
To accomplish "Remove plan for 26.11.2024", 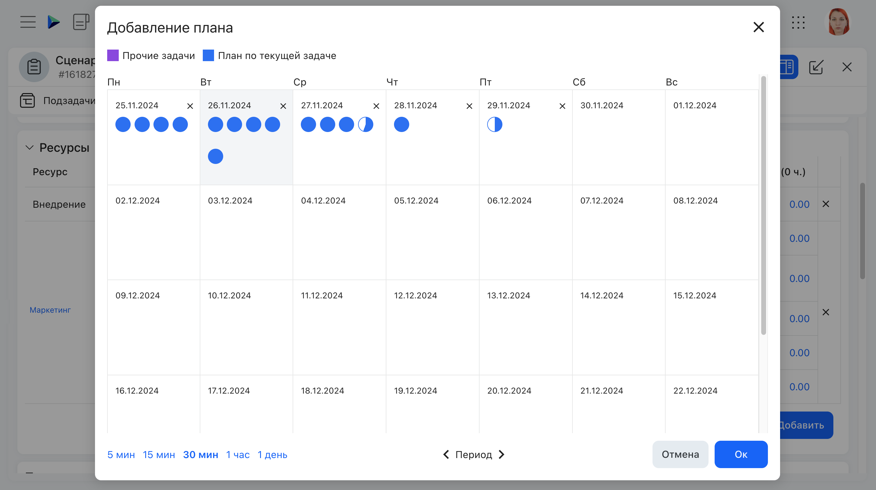I will (x=283, y=106).
